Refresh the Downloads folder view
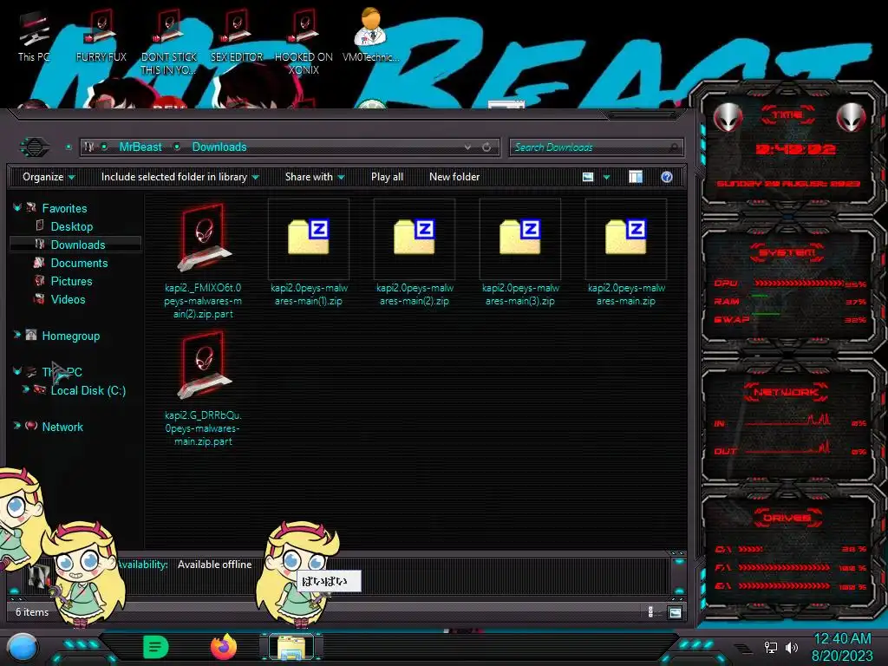The height and width of the screenshot is (666, 888). coord(486,147)
